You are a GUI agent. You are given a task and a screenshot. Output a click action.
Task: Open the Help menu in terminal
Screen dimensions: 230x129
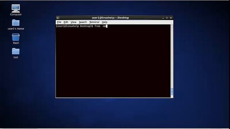coord(105,22)
